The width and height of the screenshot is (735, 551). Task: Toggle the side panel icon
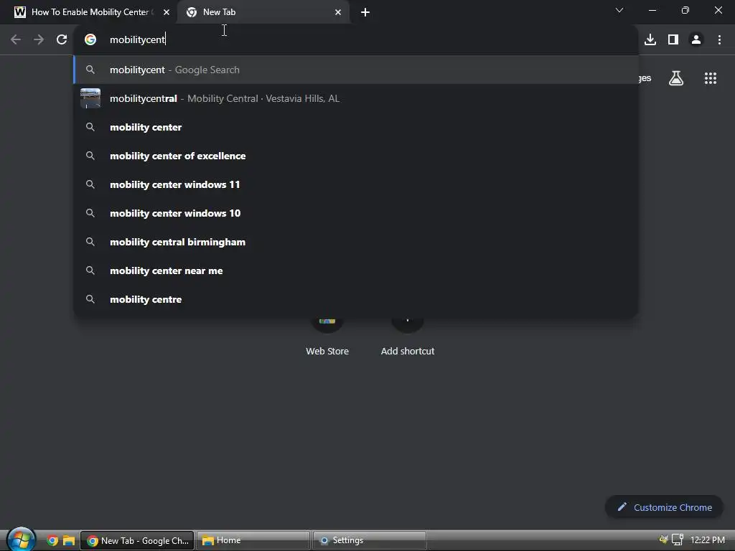[673, 40]
